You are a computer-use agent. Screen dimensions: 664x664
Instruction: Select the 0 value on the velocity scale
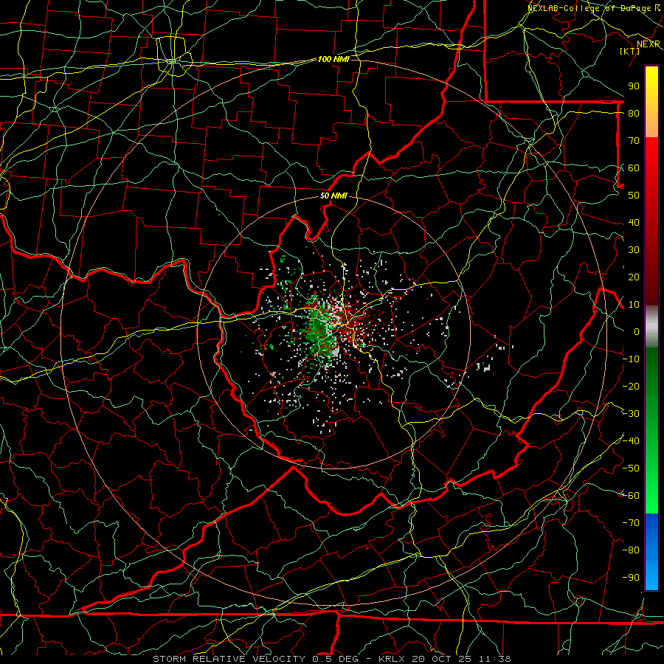(x=637, y=331)
